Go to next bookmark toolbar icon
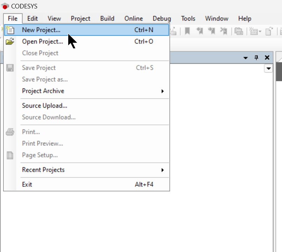The height and width of the screenshot is (252, 282). (x=212, y=31)
